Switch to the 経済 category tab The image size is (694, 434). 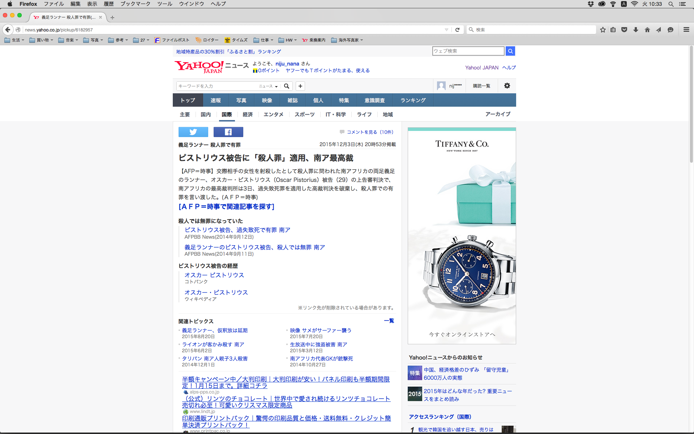248,114
